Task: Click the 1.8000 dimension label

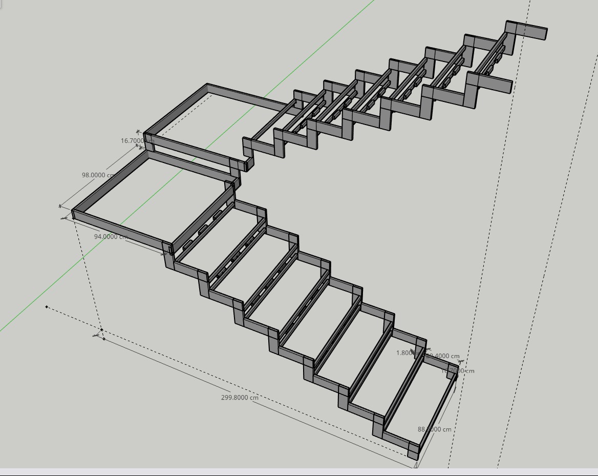Action: click(405, 353)
